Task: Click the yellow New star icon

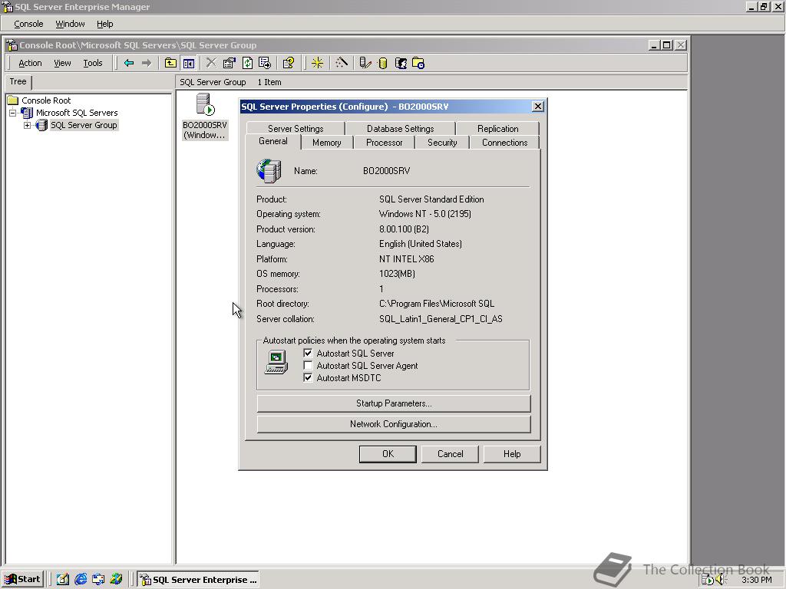Action: pyautogui.click(x=317, y=63)
